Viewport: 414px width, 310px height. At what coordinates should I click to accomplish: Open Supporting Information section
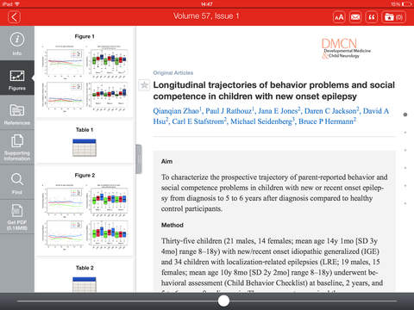point(17,147)
